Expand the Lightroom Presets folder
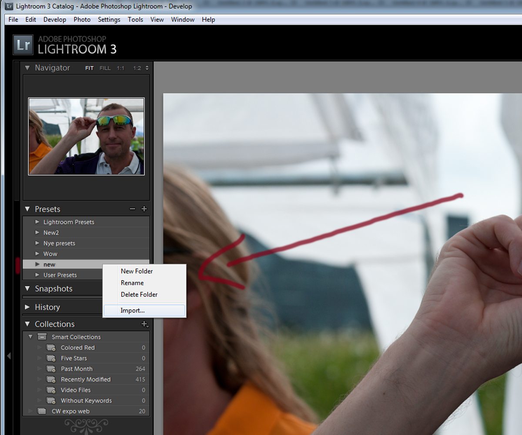522x435 pixels. pyautogui.click(x=37, y=222)
